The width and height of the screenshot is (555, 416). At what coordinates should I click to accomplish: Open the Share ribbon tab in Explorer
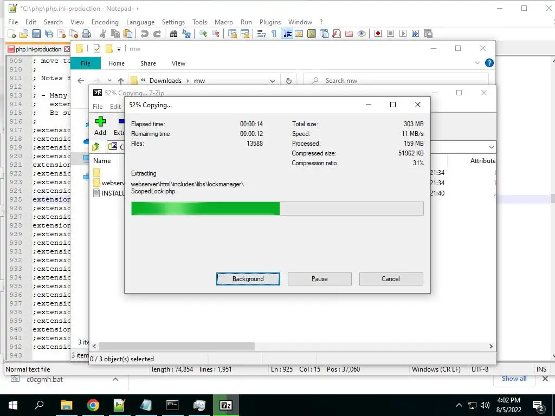148,63
